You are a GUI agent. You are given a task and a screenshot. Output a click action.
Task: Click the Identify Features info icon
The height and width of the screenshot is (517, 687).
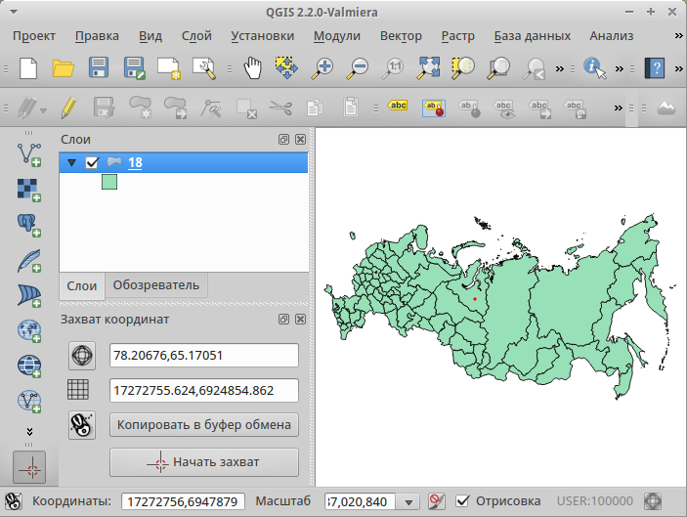[594, 67]
